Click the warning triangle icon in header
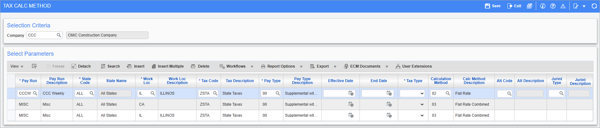600x128 pixels. point(563,6)
